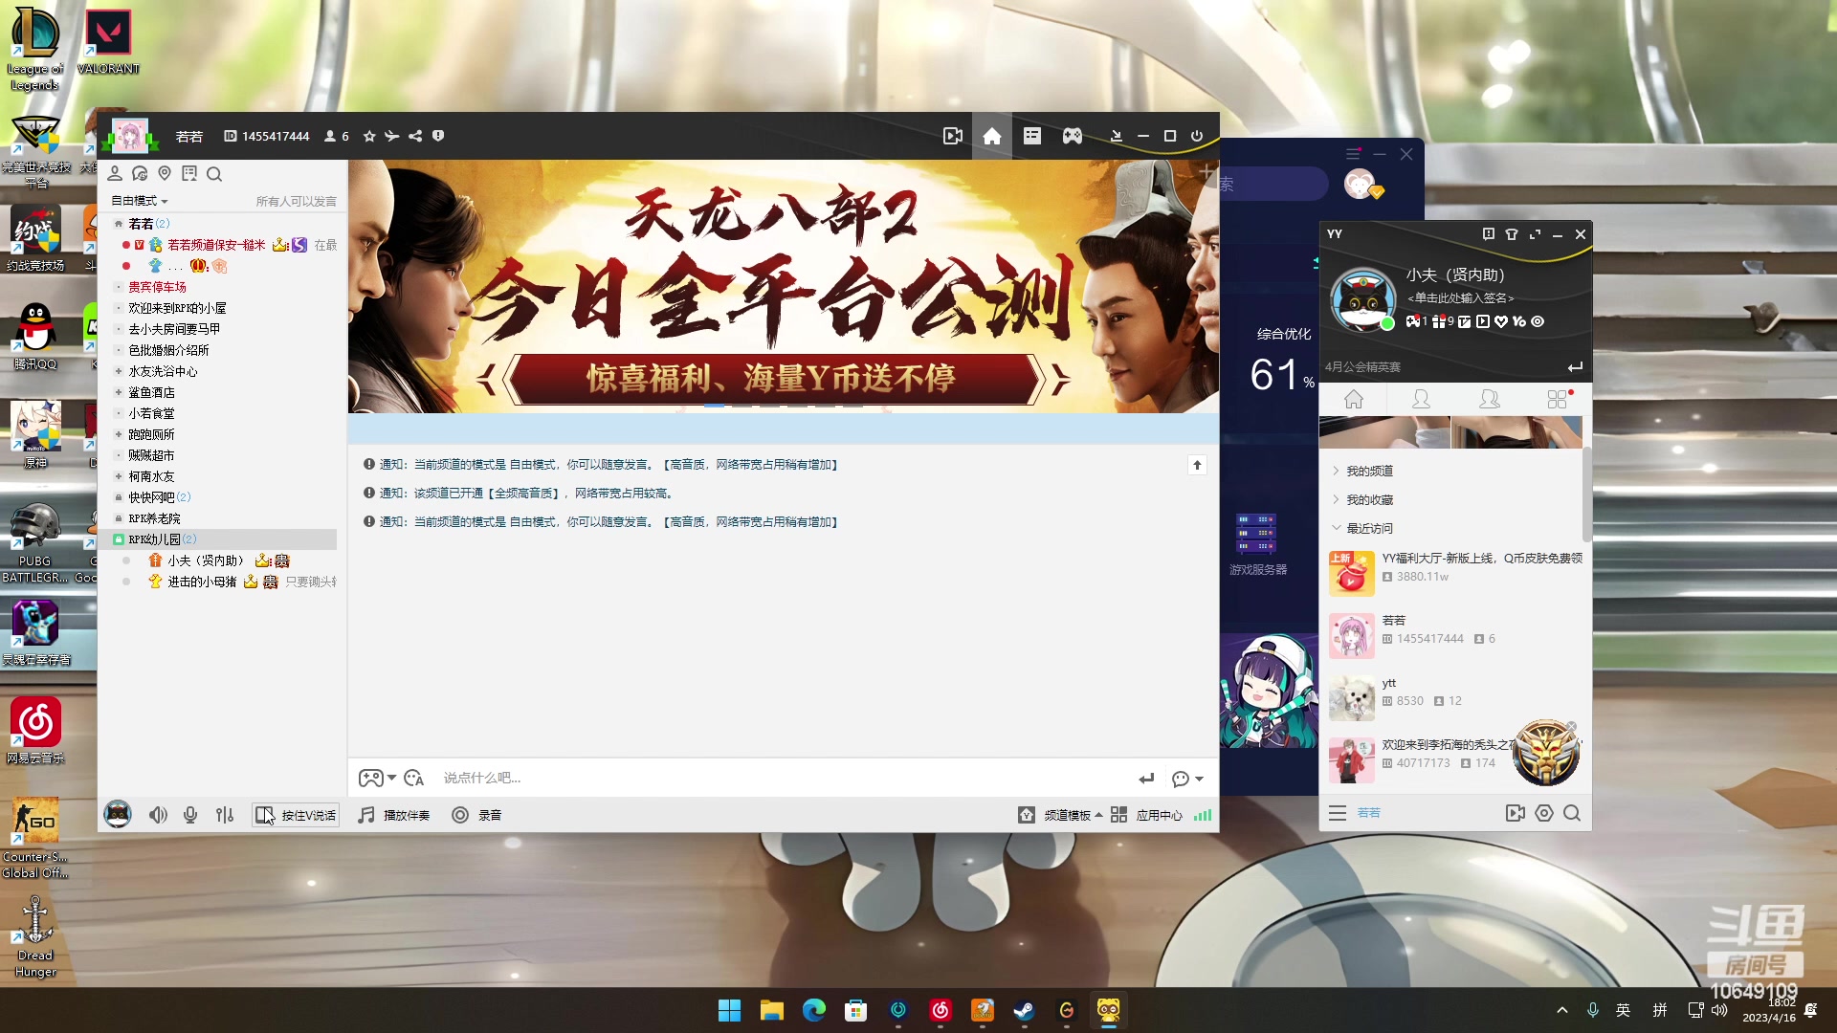Image resolution: width=1837 pixels, height=1033 pixels.
Task: Switch to the home tab in YY panel
Action: pyautogui.click(x=1353, y=400)
